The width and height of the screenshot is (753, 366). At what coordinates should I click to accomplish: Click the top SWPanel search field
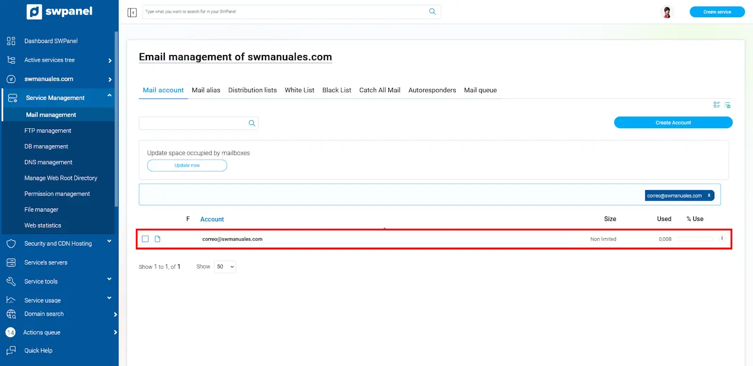[291, 12]
